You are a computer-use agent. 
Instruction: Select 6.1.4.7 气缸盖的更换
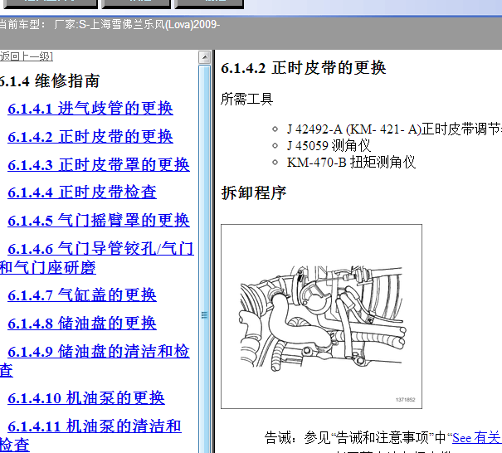coord(82,295)
